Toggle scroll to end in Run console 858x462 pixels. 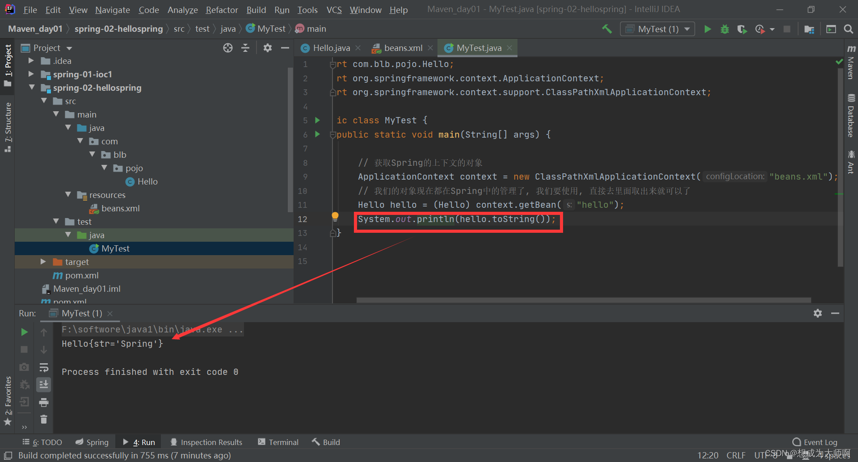(x=44, y=385)
